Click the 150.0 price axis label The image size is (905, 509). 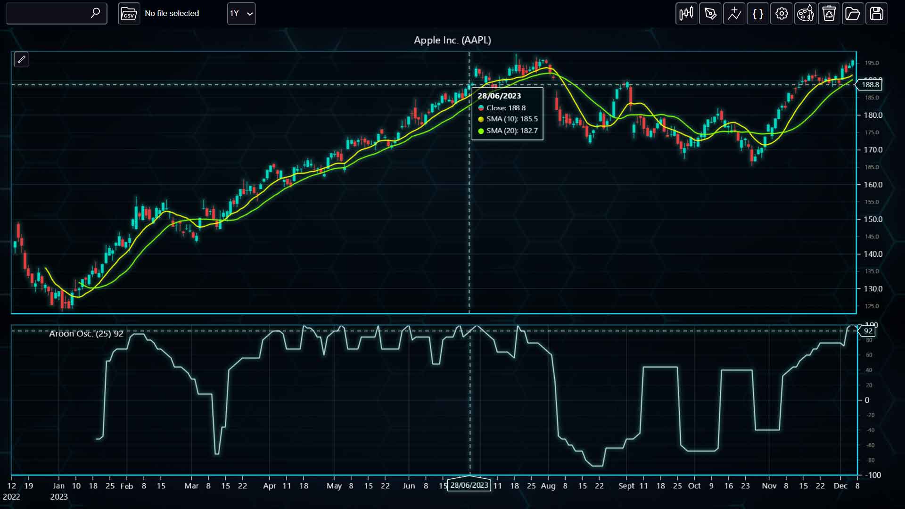point(873,220)
